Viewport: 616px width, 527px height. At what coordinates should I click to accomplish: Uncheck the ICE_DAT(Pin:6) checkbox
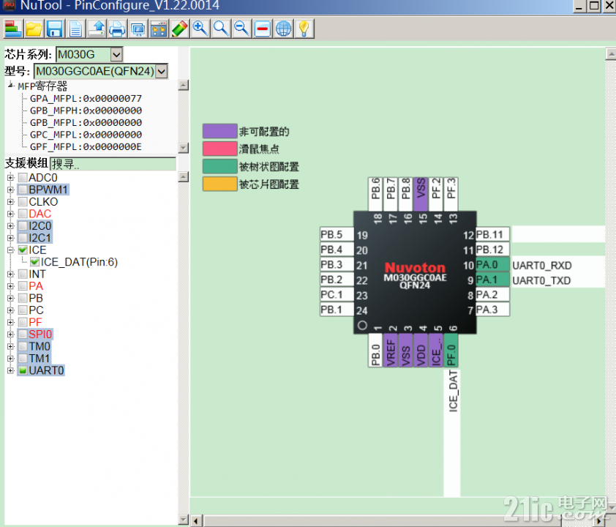pos(35,262)
